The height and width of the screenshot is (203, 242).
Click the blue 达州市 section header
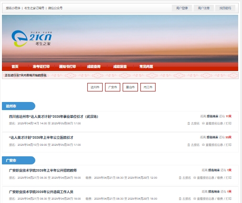[19, 106]
